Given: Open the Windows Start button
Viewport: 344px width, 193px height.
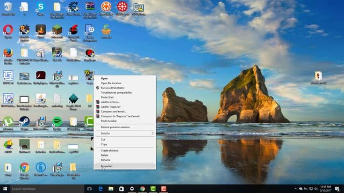Looking at the screenshot, I should click(5, 189).
